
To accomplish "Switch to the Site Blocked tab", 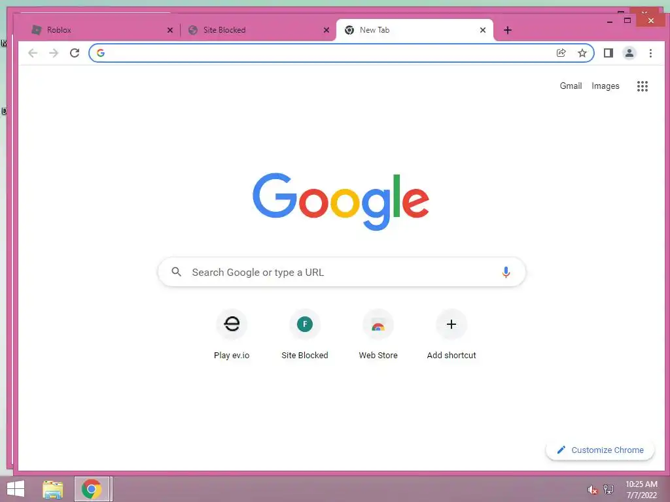I will coord(259,30).
